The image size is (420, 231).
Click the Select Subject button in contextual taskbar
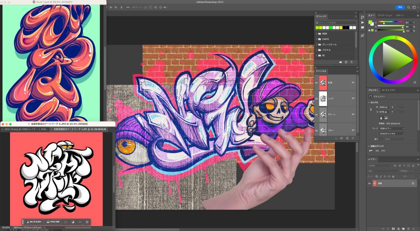click(34, 222)
